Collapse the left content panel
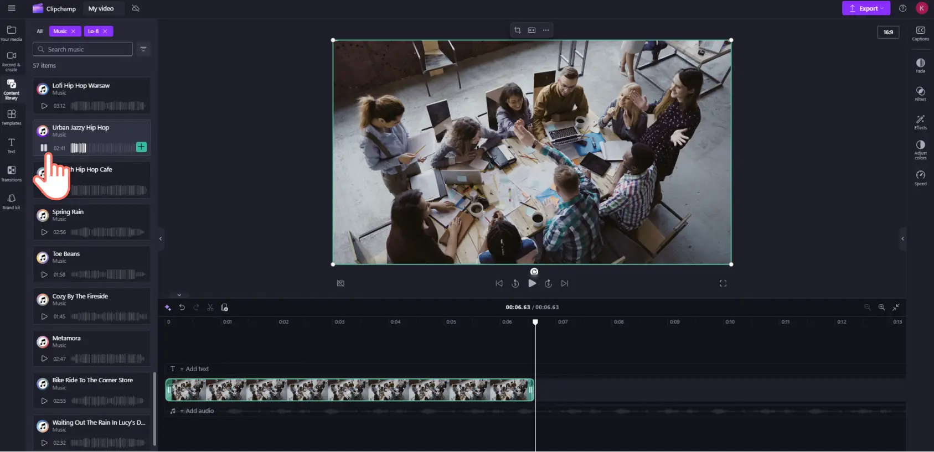Viewport: 934px width, 452px height. pos(161,239)
